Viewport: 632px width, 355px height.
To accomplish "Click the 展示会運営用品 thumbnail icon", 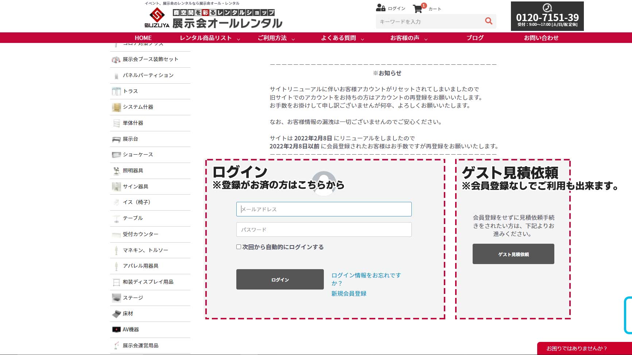I will [116, 346].
